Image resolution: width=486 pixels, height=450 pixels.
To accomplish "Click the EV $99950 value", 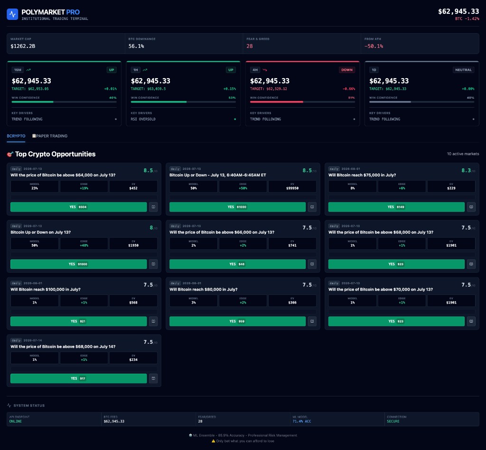I will [x=292, y=188].
